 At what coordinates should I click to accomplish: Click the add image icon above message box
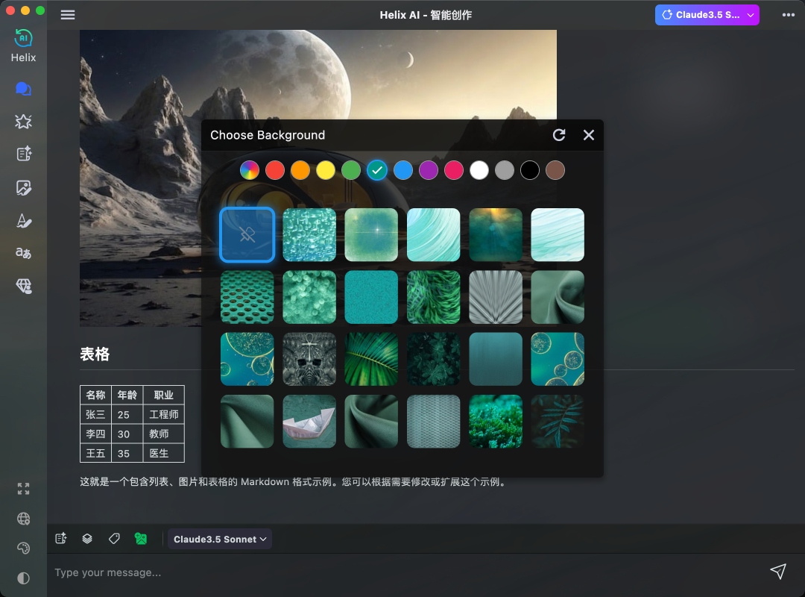141,538
